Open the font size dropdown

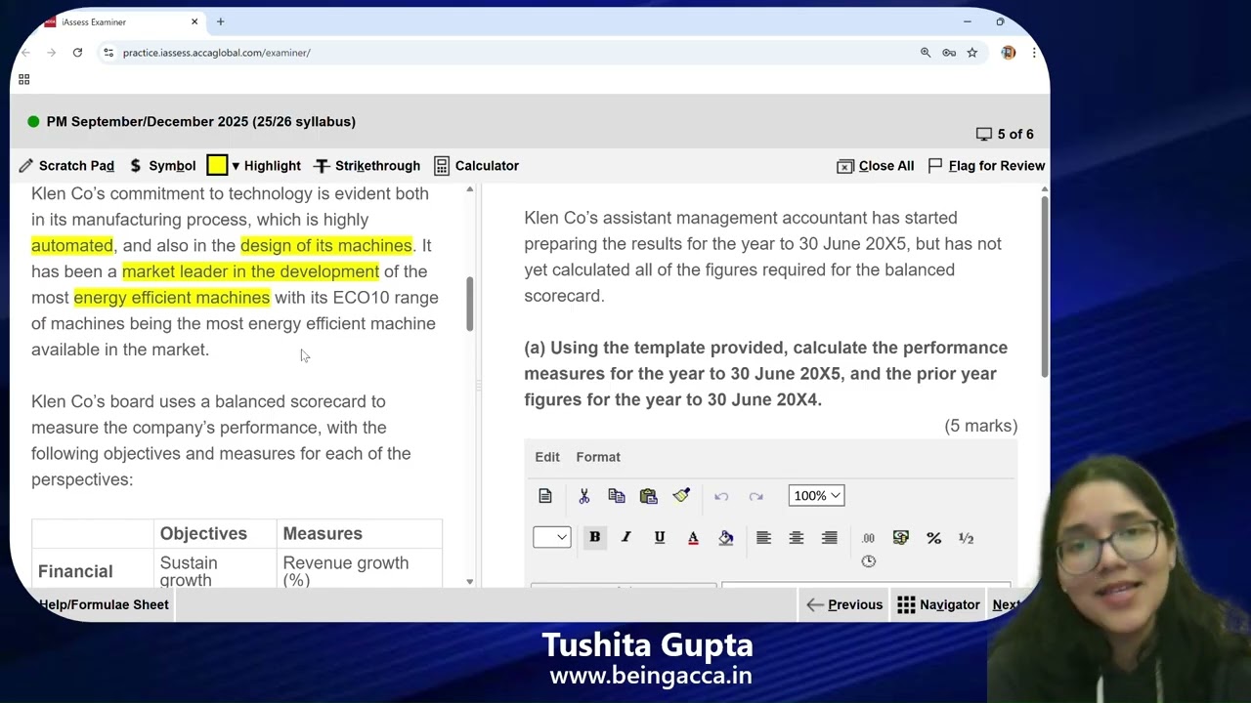552,537
